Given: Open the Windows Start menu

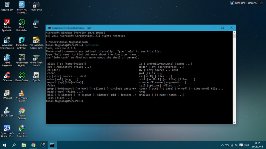Looking at the screenshot, I should point(5,145).
